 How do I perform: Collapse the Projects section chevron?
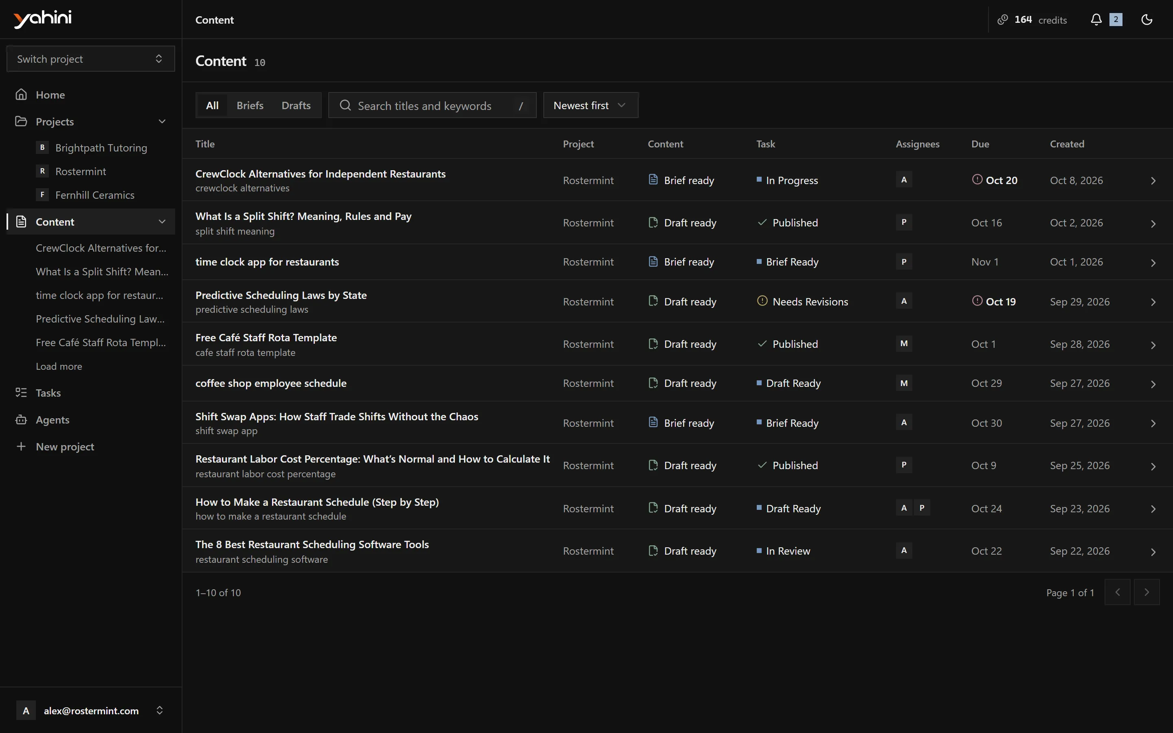(x=162, y=121)
